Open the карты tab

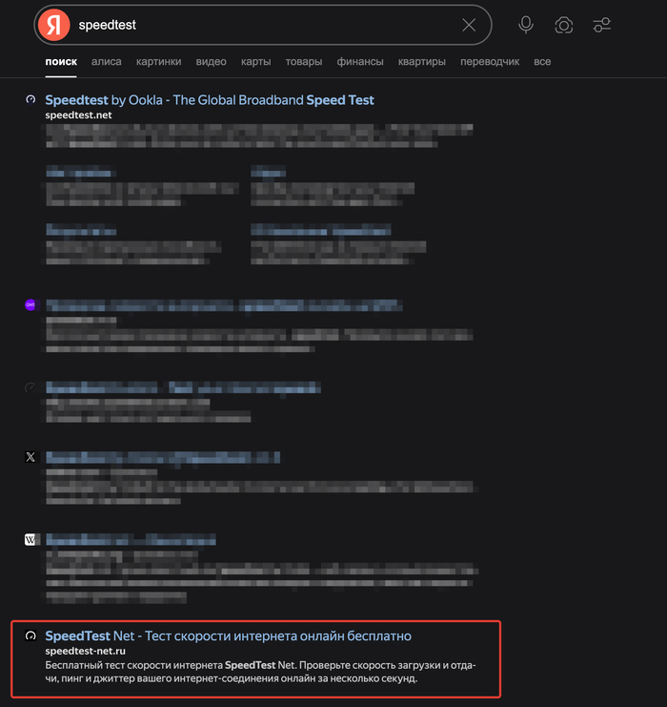[255, 62]
